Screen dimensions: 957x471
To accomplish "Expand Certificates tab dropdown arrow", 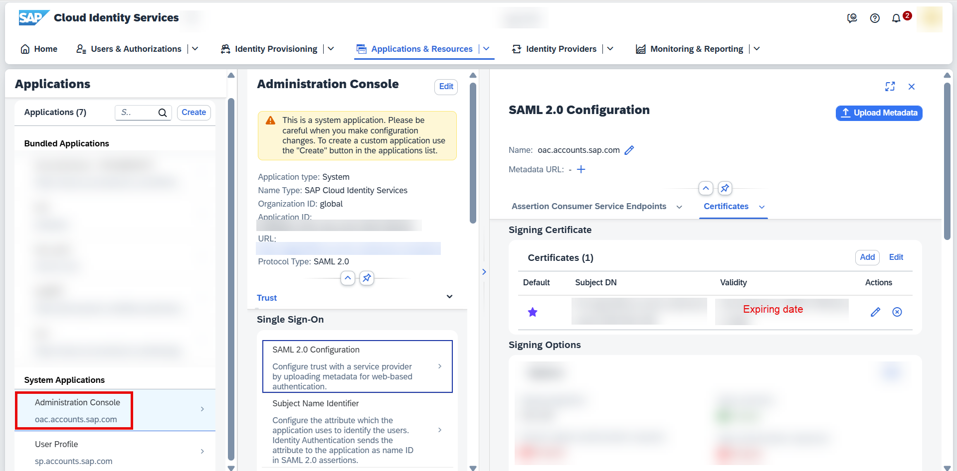I will click(x=762, y=207).
